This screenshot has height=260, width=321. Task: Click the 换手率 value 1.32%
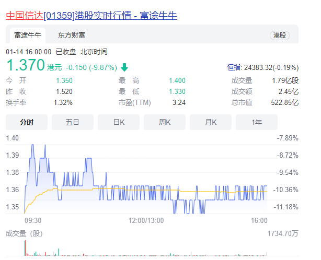coord(63,103)
